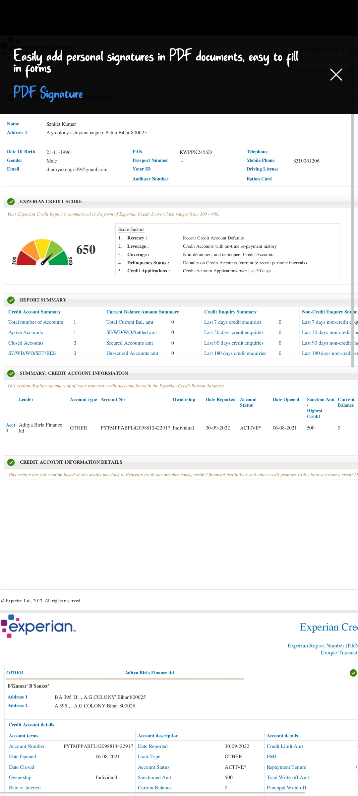
Task: Tap the credit score gauge meter
Action: pyautogui.click(x=42, y=253)
